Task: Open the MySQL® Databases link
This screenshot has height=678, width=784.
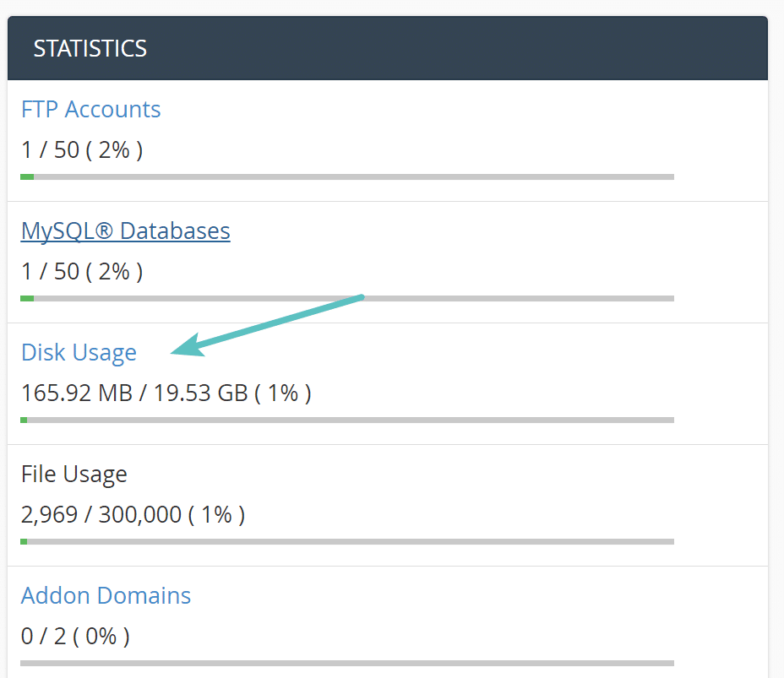Action: (x=125, y=231)
